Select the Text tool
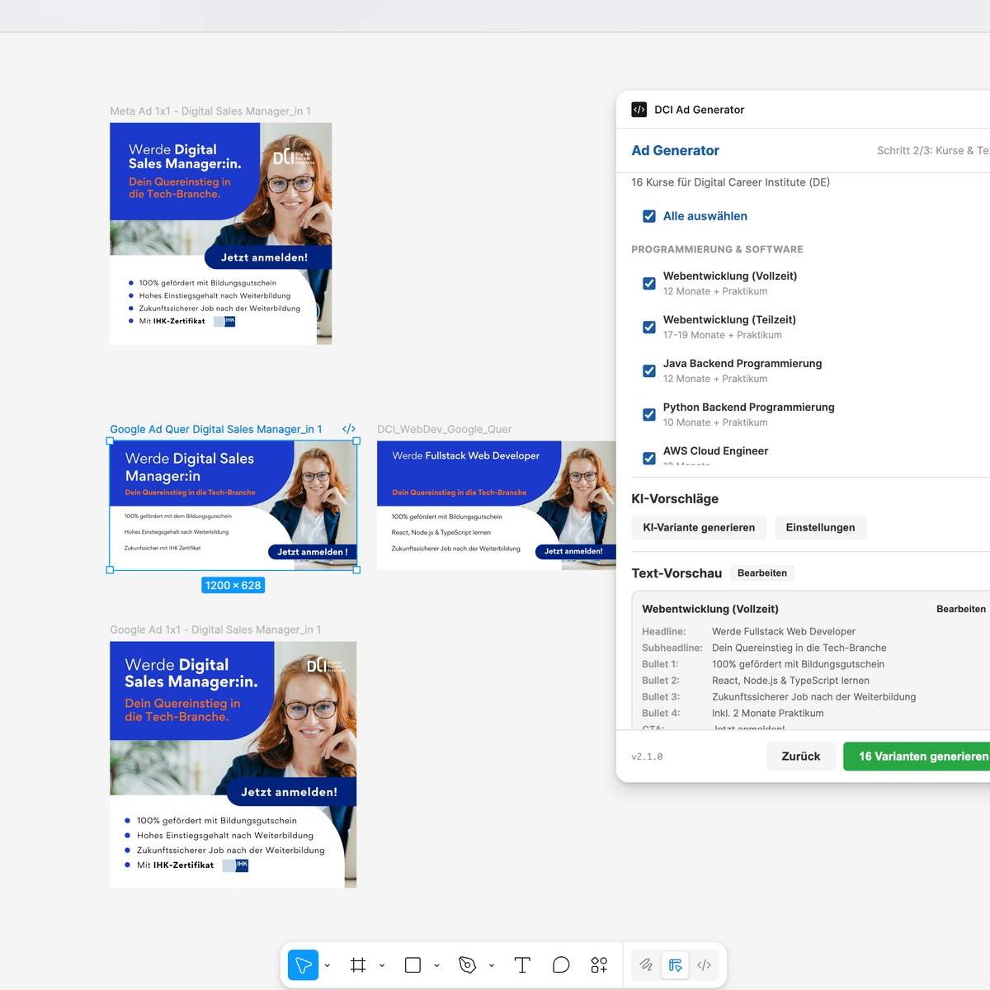The height and width of the screenshot is (990, 990). [x=522, y=964]
